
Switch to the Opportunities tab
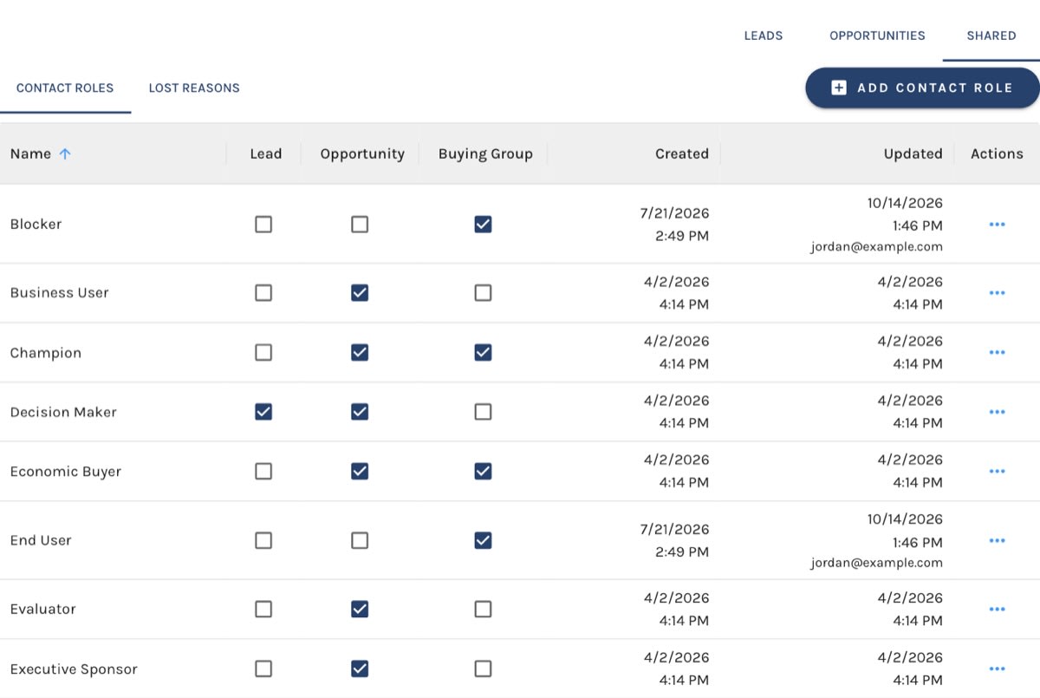(x=877, y=36)
